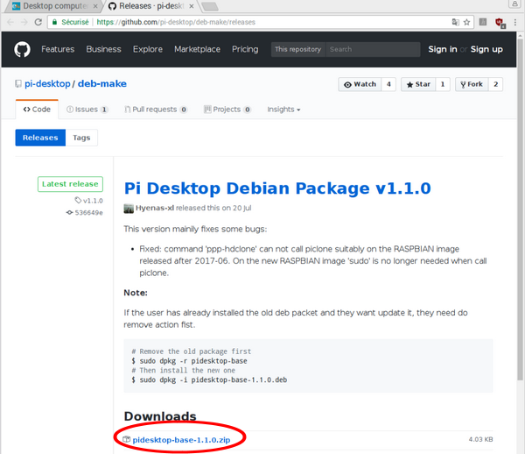The width and height of the screenshot is (525, 454).
Task: Open the deb-make repository link
Action: coord(102,84)
